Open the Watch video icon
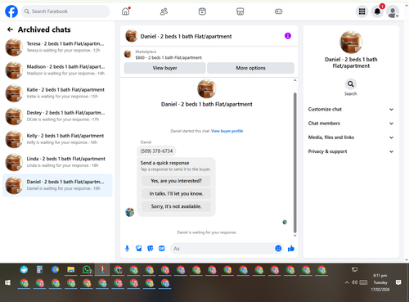Screen dimensions: 409x302 (202, 11)
